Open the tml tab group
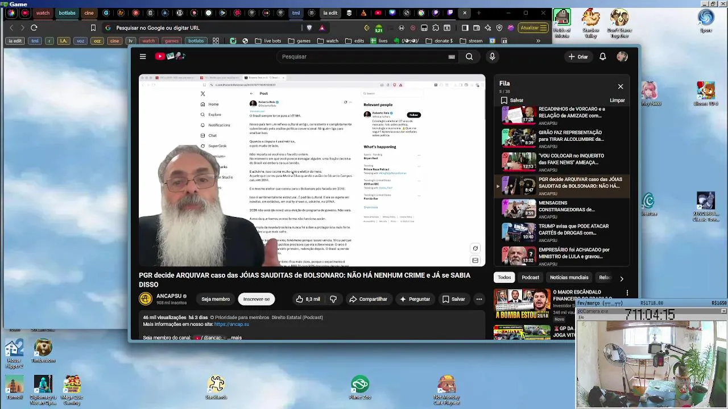 pyautogui.click(x=296, y=12)
